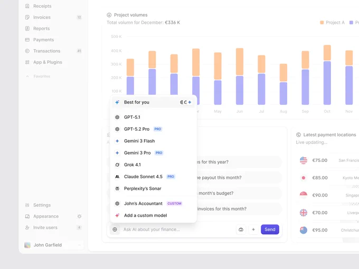
Task: Click the €75.00 payment amount
Action: (x=319, y=160)
